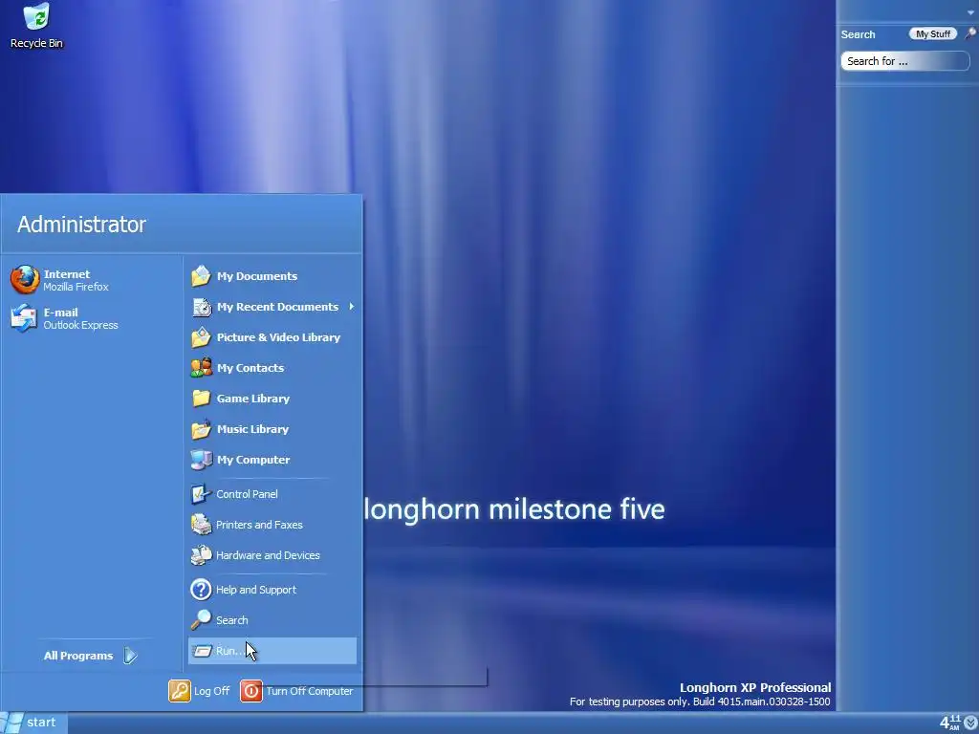Click the My Recent Documents icon
The width and height of the screenshot is (979, 734).
click(201, 307)
